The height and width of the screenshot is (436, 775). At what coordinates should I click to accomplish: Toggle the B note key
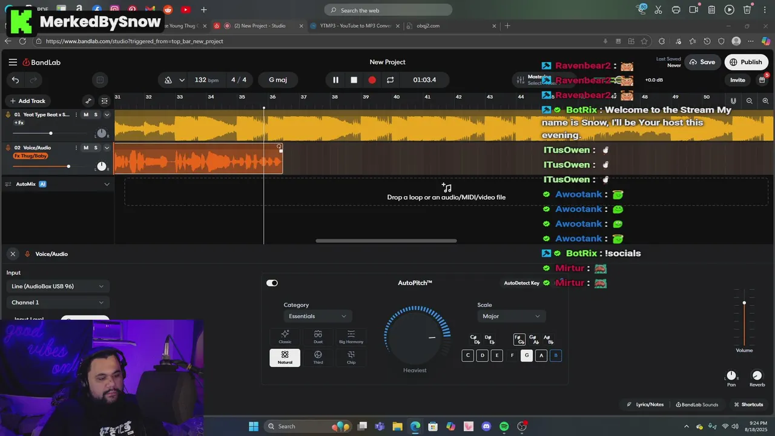pyautogui.click(x=556, y=355)
